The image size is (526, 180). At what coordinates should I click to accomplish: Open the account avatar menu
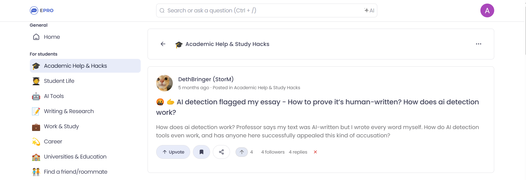(x=488, y=10)
